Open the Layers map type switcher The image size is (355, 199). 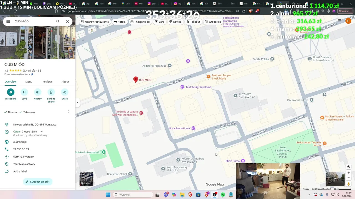(87, 179)
